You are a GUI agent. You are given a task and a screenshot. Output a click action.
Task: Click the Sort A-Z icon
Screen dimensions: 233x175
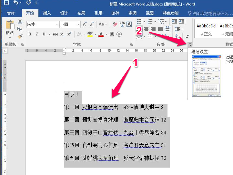coord(177,36)
